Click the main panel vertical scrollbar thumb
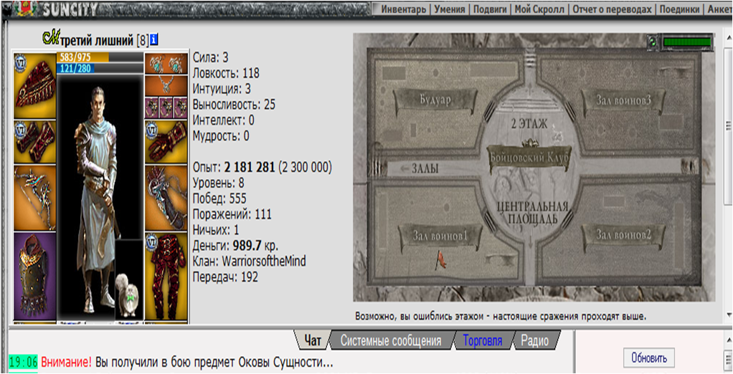Viewport: 733px width, 374px height. click(728, 125)
